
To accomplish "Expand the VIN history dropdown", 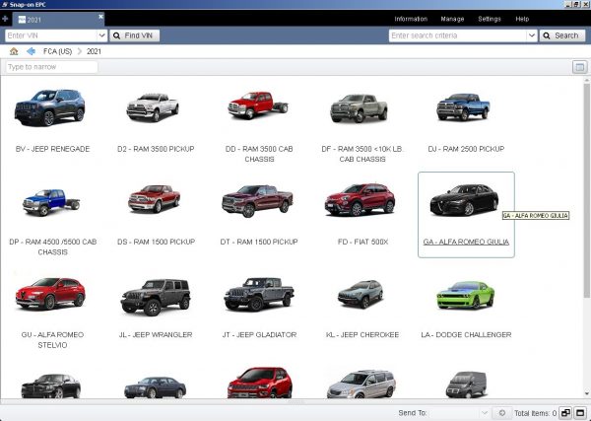I will (x=102, y=35).
